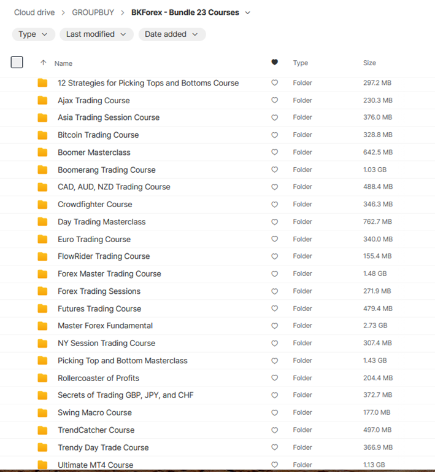
Task: Open the Type filter dropdown
Action: click(33, 34)
